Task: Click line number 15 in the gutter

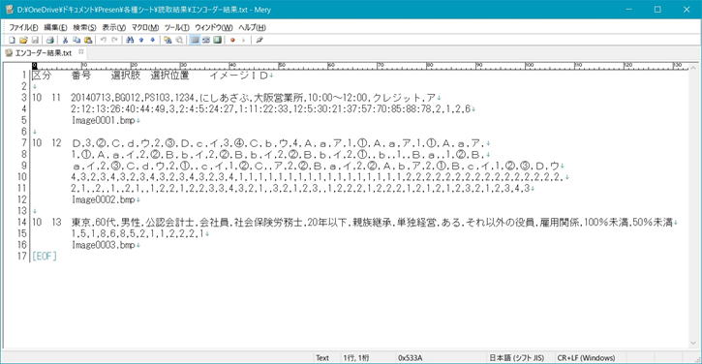Action: click(22, 233)
